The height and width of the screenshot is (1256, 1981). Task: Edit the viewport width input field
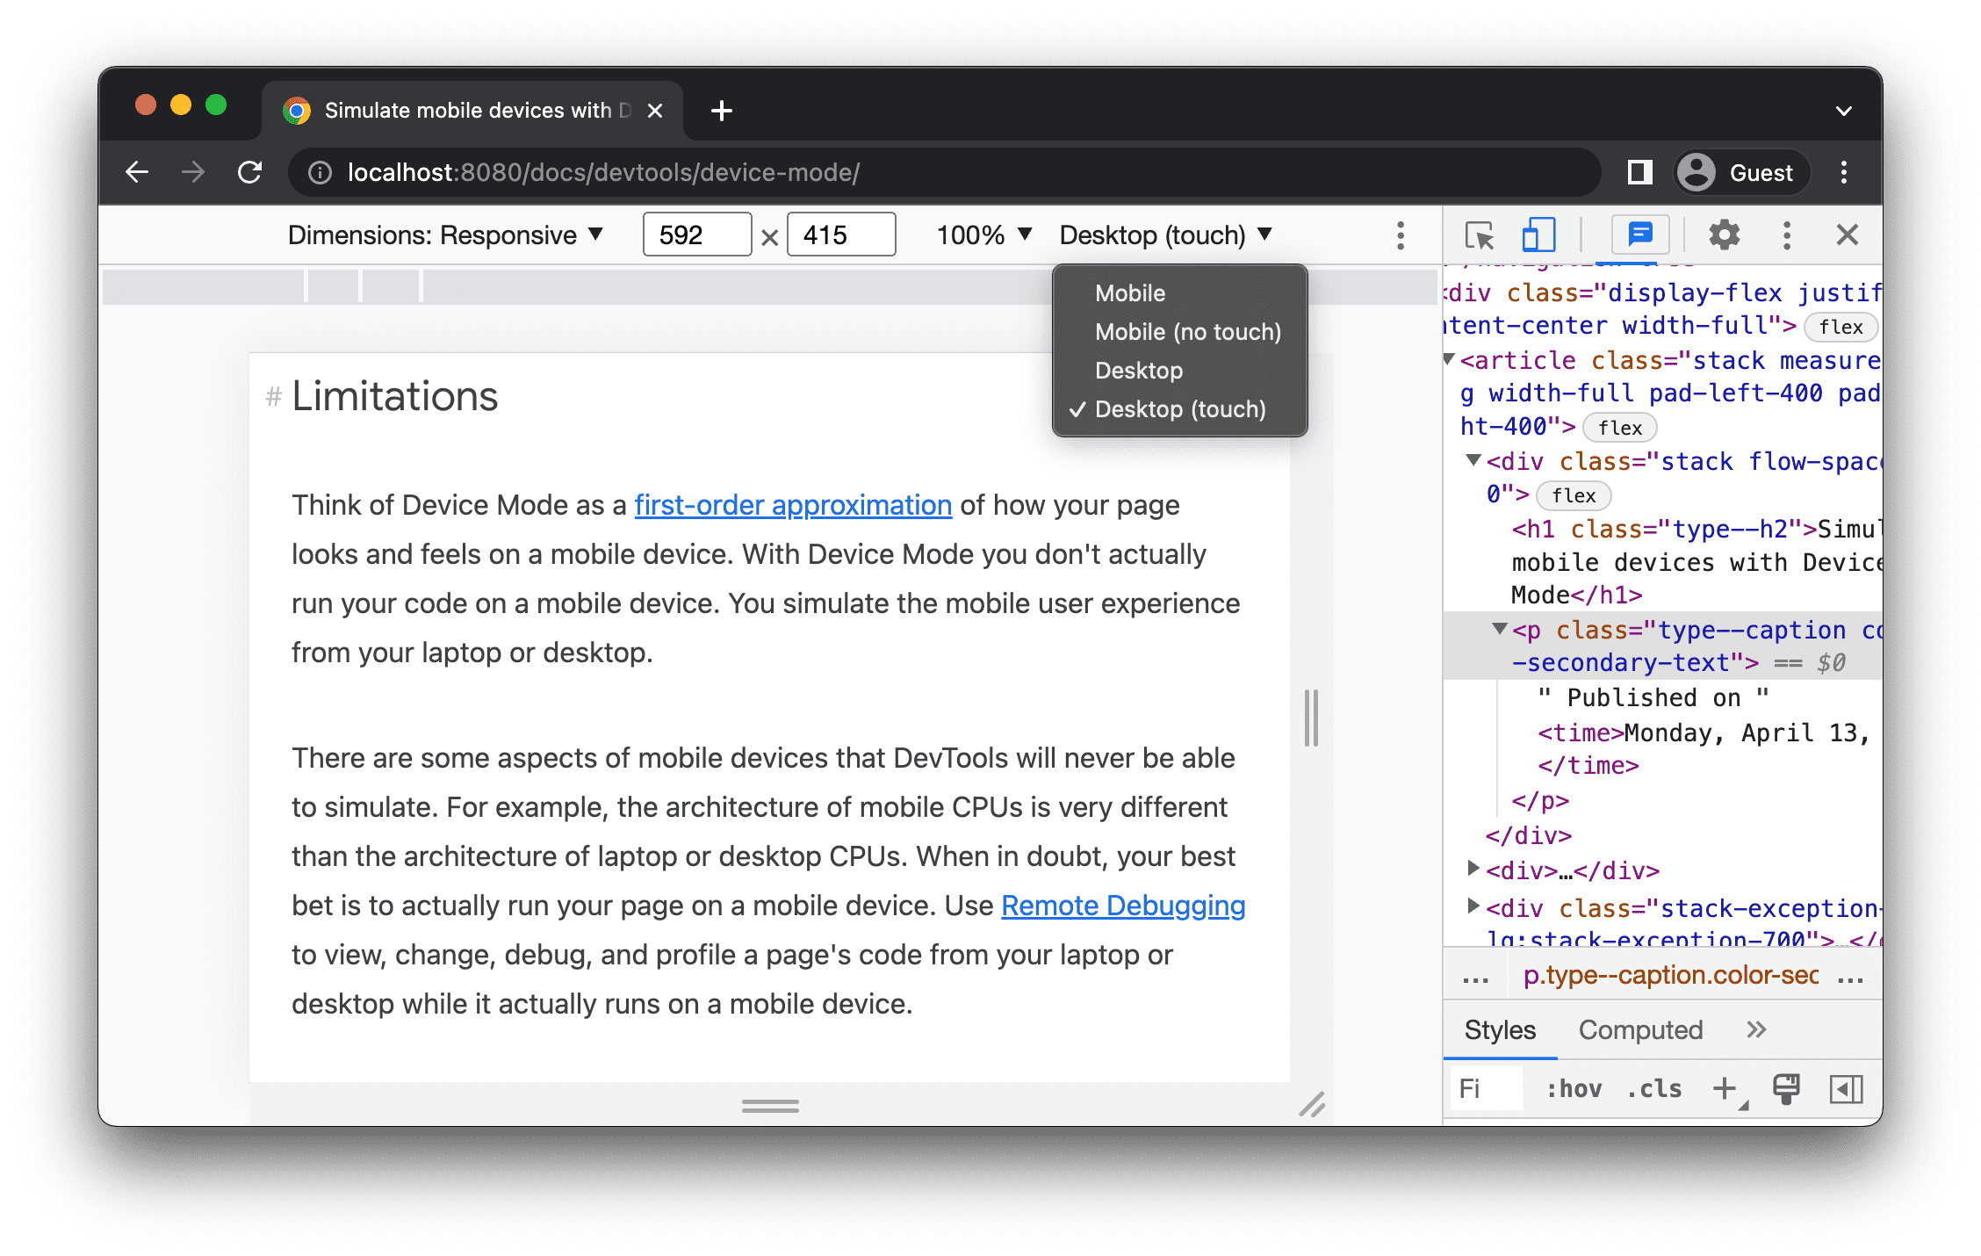(692, 235)
